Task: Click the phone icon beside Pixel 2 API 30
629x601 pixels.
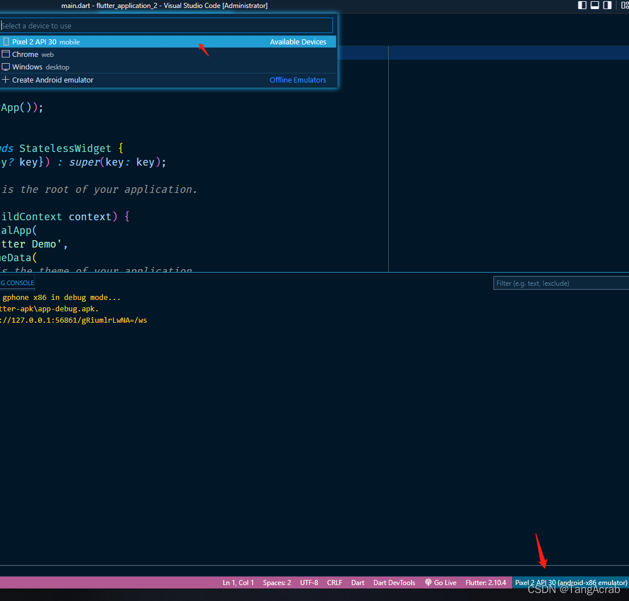Action: 6,42
